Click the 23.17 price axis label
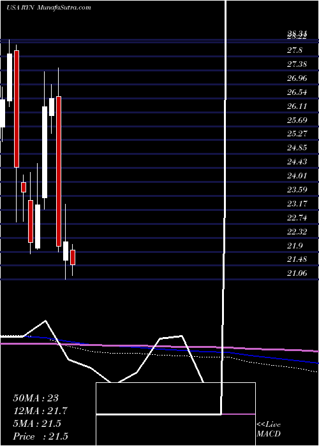Viewport: 319px width, 446px height. pos(297,203)
